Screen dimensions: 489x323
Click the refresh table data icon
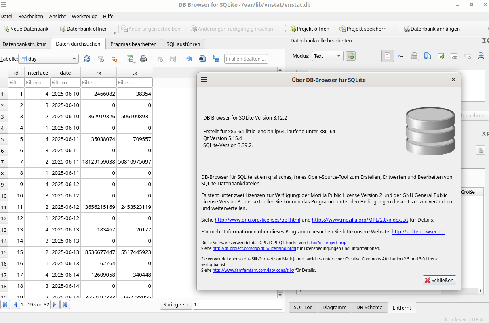[87, 59]
